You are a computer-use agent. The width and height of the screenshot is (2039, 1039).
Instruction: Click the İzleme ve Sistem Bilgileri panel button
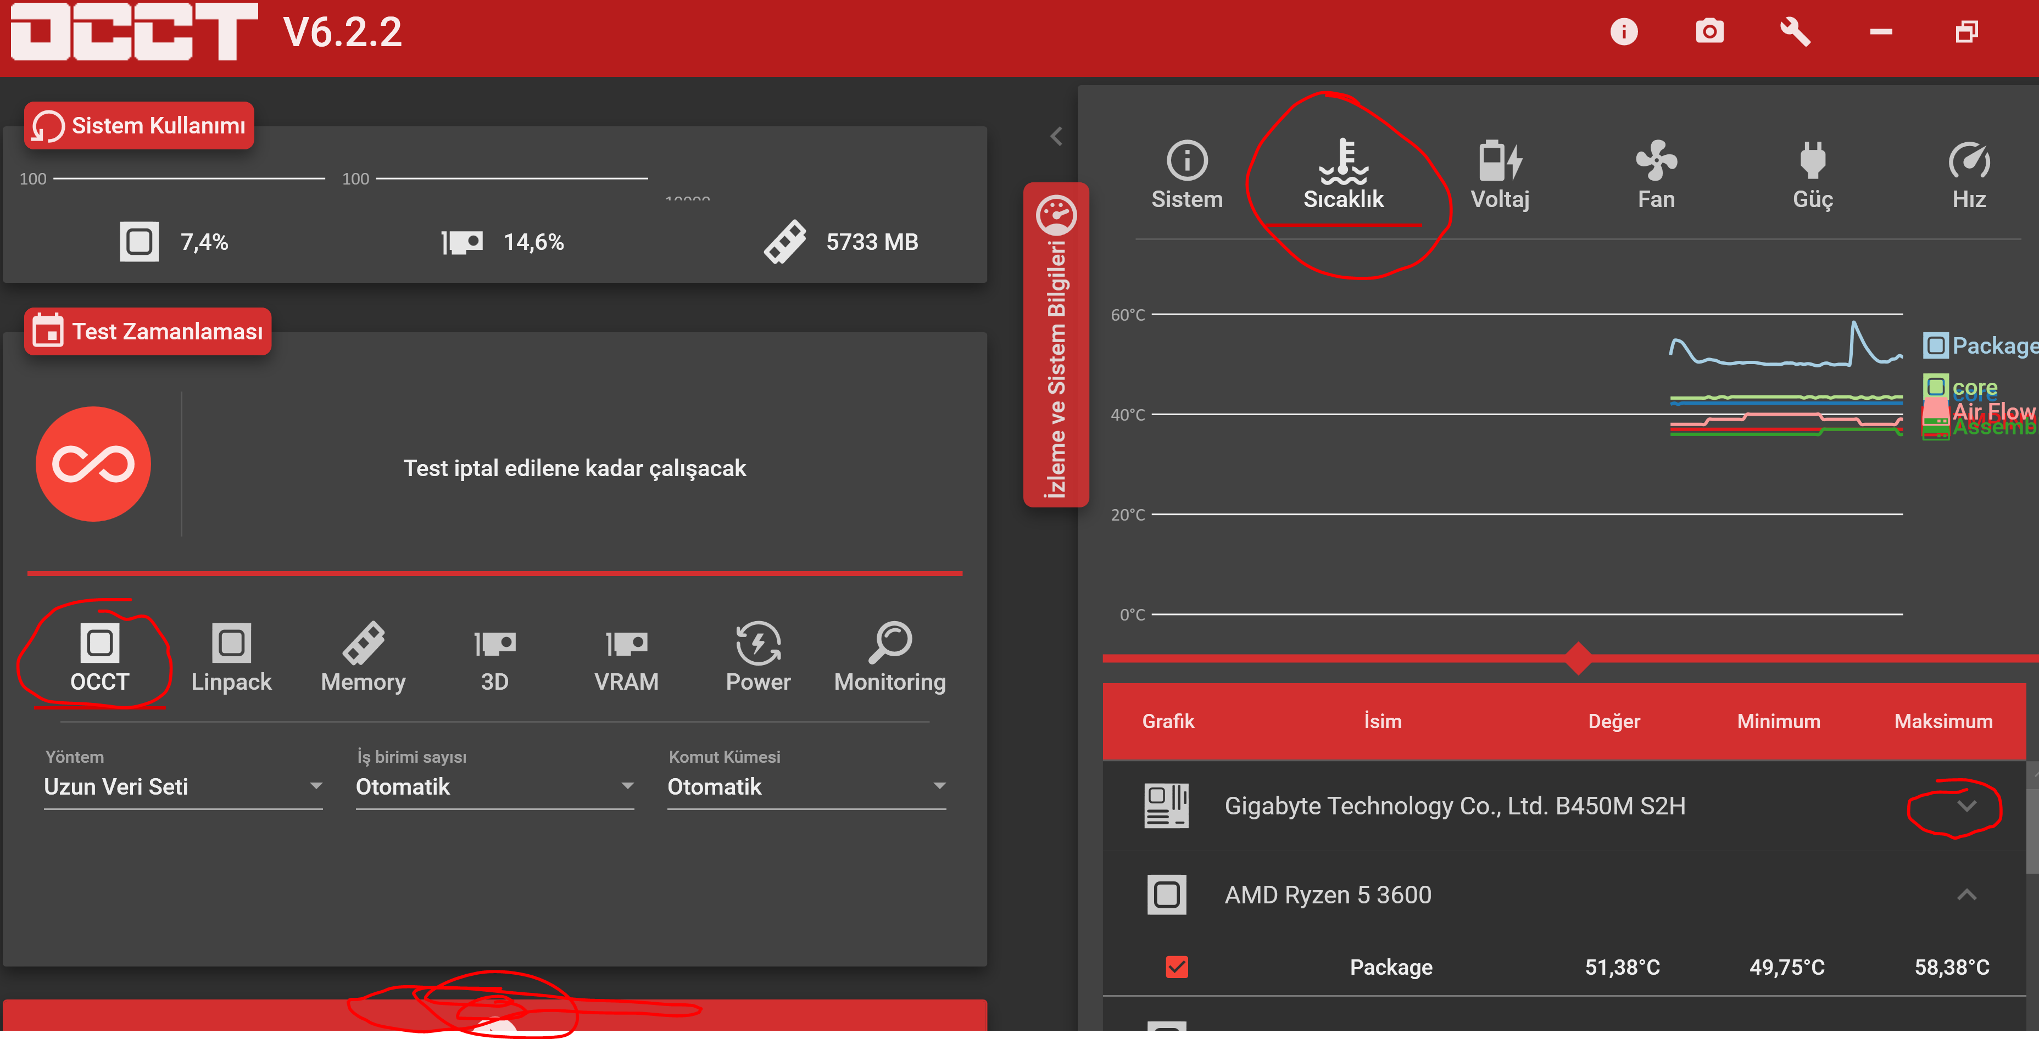click(x=1056, y=345)
